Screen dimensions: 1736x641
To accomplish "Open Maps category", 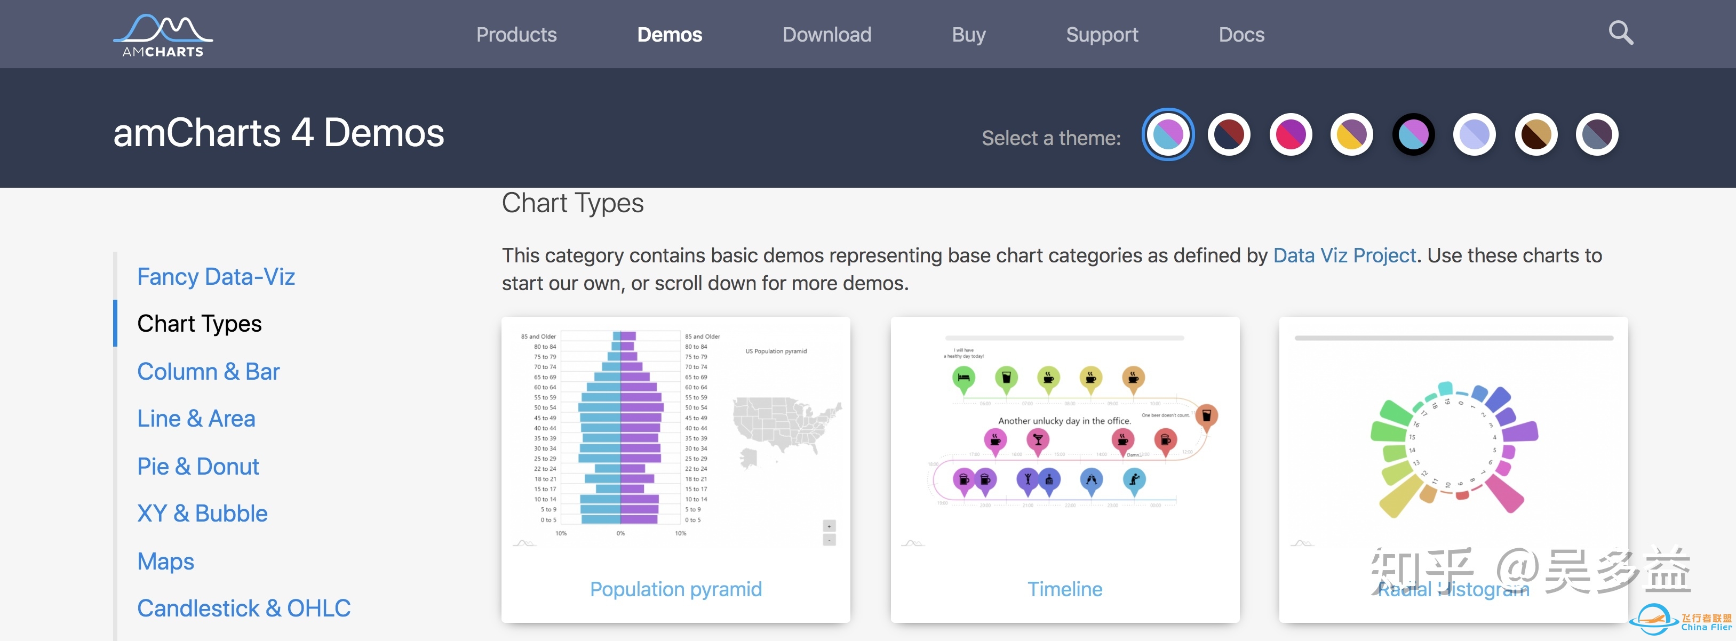I will 166,561.
